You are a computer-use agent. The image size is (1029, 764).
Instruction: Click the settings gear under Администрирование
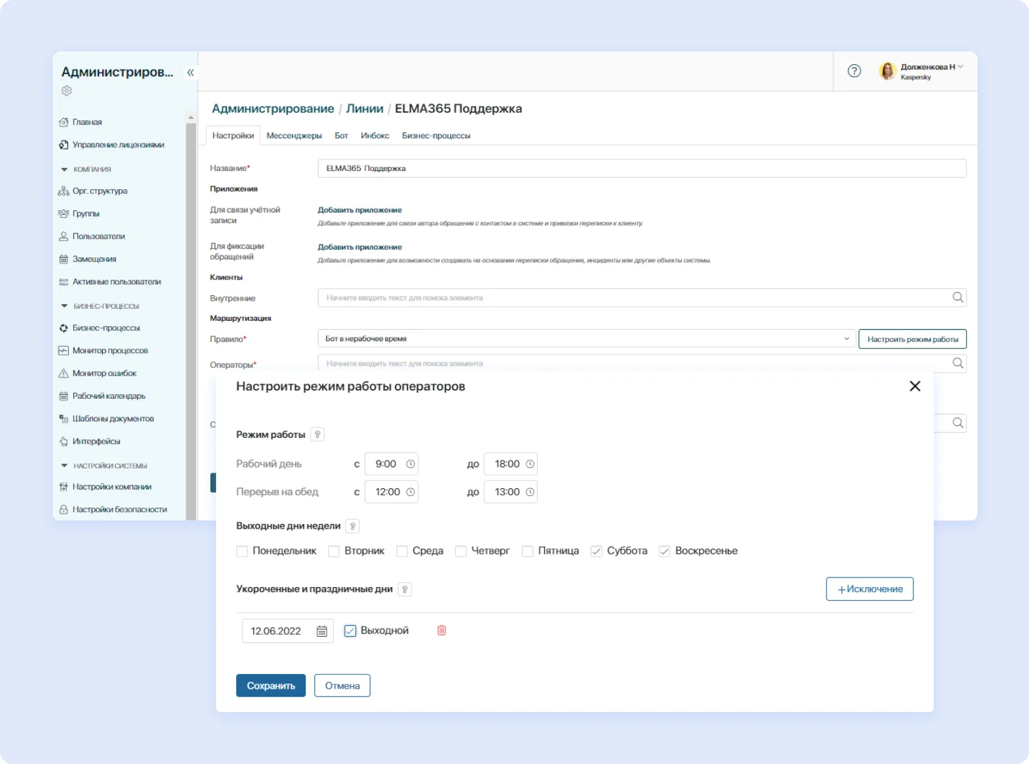point(66,91)
